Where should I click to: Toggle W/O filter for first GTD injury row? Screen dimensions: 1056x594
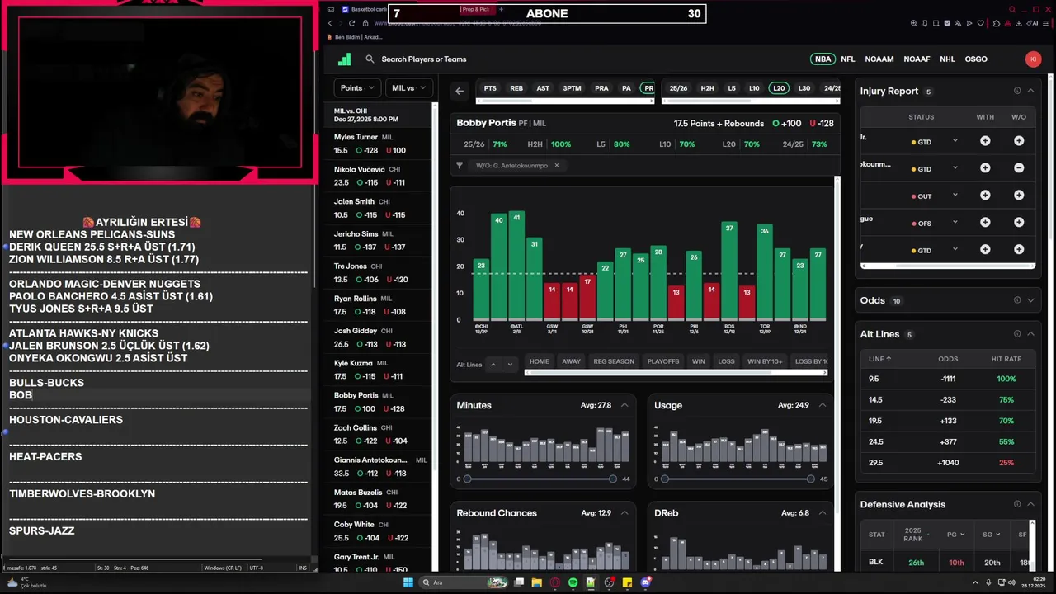click(1019, 141)
